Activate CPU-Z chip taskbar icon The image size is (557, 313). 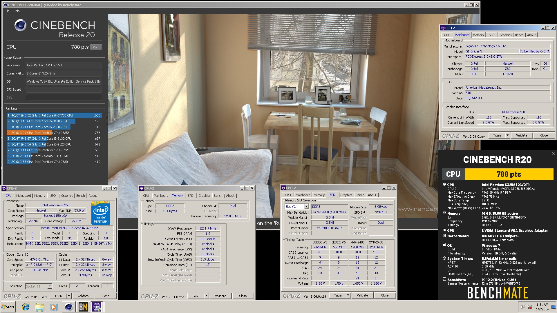tap(97, 307)
